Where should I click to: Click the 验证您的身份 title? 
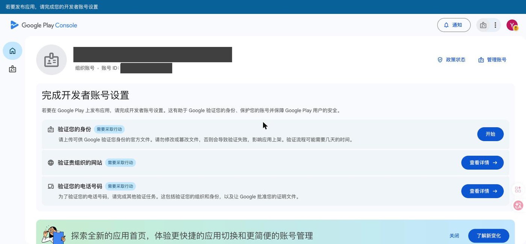74,129
